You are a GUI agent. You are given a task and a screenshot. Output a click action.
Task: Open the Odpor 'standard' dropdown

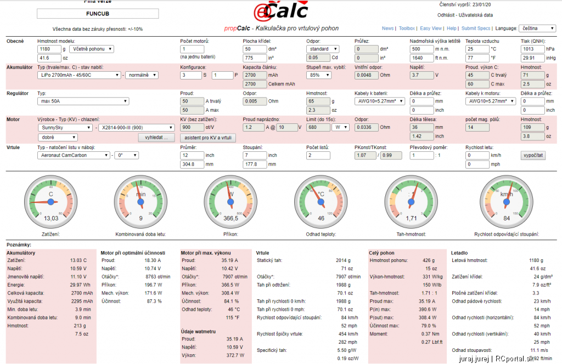coord(323,49)
